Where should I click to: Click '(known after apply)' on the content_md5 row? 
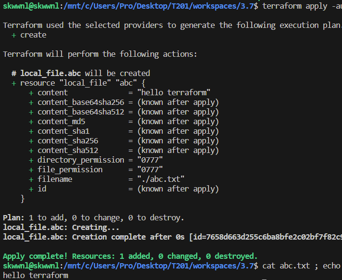178,121
